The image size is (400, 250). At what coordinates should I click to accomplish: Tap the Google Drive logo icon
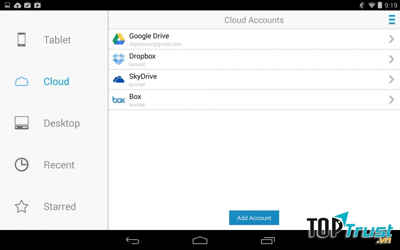(118, 39)
